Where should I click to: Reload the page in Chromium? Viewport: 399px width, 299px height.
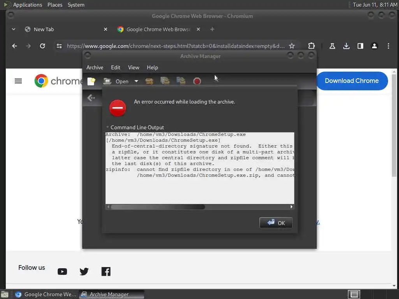[42, 46]
